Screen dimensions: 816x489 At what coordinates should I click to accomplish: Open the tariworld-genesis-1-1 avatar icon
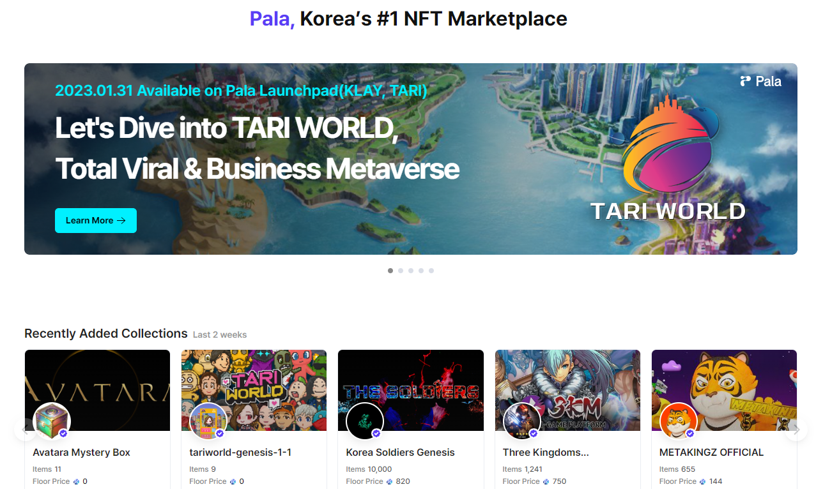[208, 421]
